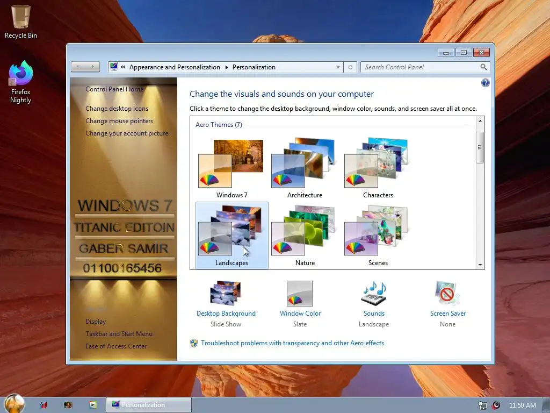Screen dimensions: 550x413
Task: Open the Screen Saver icon
Action: pyautogui.click(x=447, y=293)
